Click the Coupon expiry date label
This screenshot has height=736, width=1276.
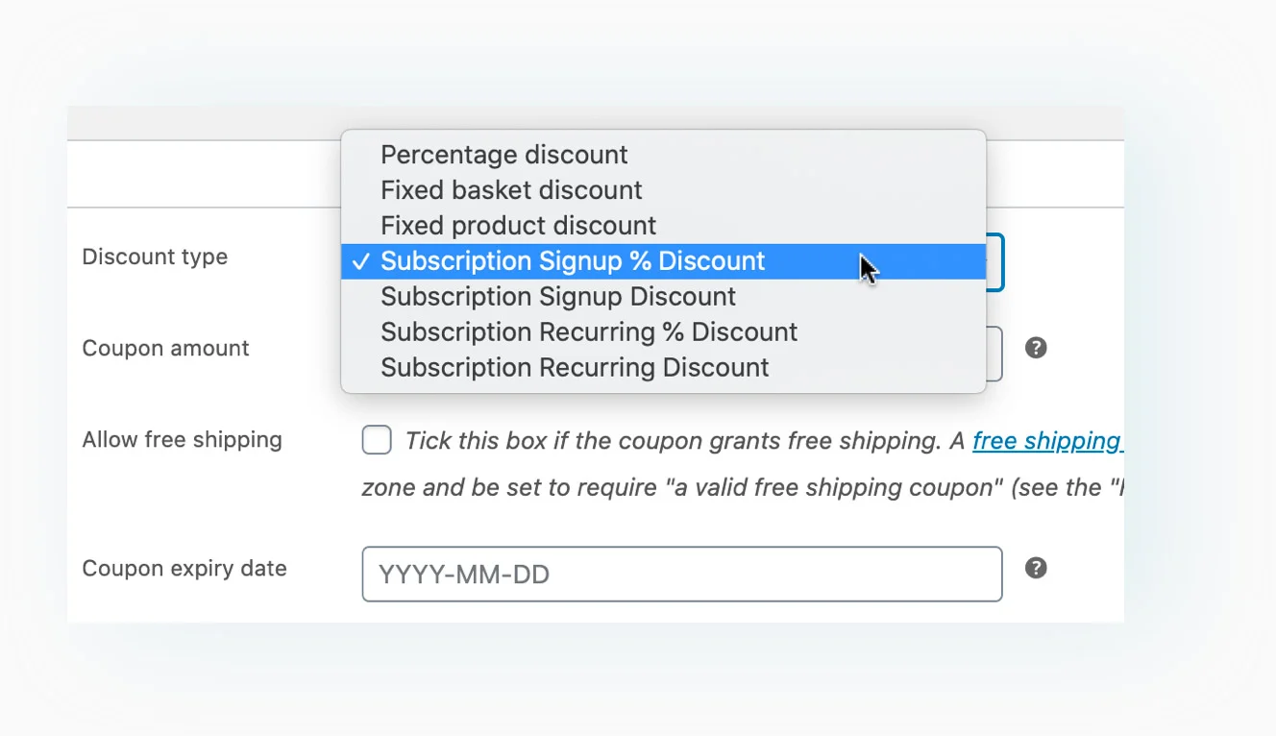click(184, 568)
